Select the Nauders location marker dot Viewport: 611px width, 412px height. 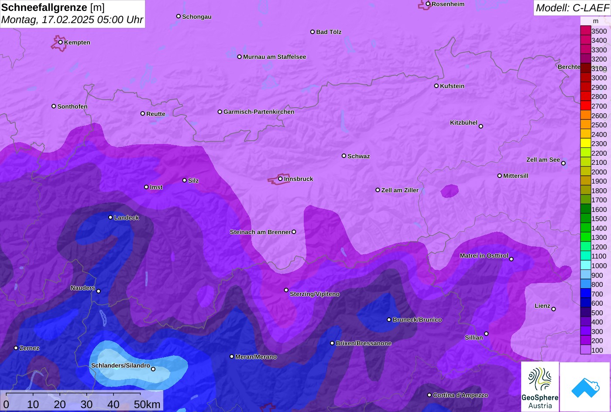(98, 291)
